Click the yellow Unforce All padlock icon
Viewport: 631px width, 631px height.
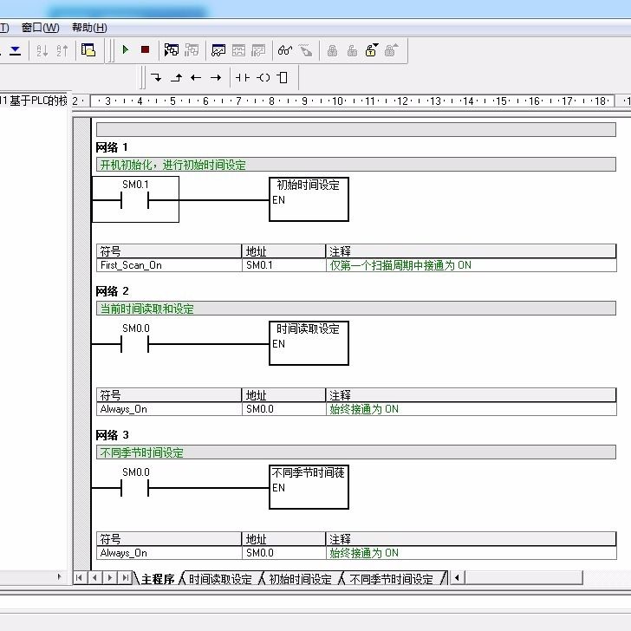point(372,50)
